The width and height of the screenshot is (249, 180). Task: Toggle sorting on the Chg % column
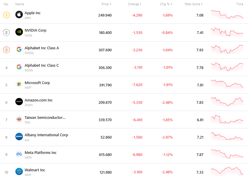tap(165, 4)
